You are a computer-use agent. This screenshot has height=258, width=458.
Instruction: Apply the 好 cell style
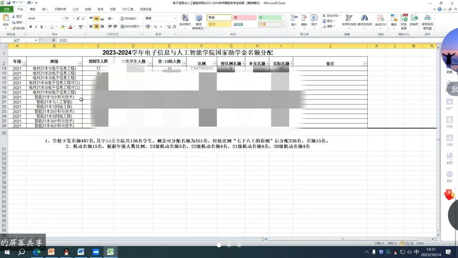(270, 18)
